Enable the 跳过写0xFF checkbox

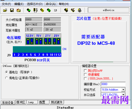tap(85, 71)
